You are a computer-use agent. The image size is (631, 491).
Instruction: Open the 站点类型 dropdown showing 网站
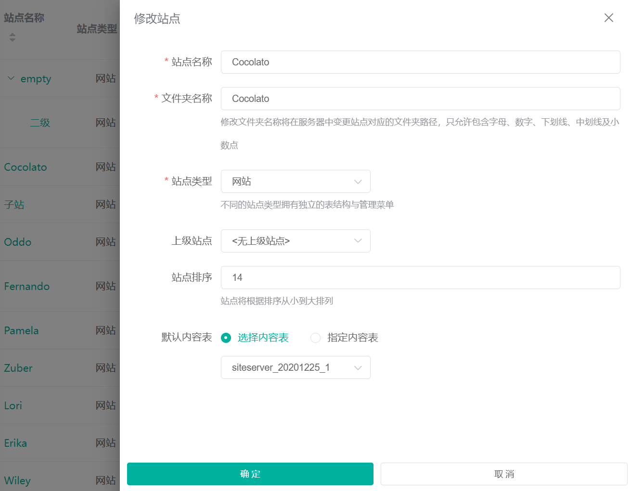click(295, 181)
